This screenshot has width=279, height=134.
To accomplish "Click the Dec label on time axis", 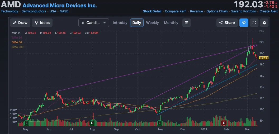I will (x=183, y=129).
